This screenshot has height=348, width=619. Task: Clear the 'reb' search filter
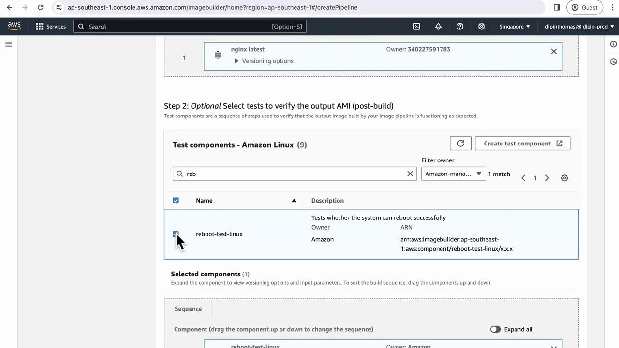tap(410, 174)
